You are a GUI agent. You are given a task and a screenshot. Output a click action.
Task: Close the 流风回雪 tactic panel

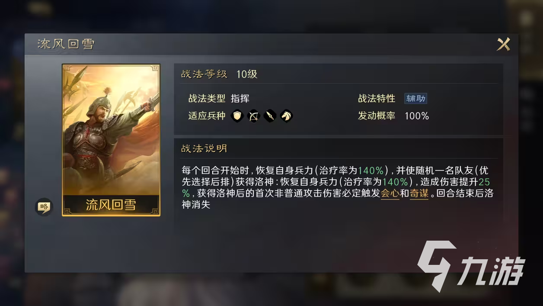pyautogui.click(x=503, y=44)
